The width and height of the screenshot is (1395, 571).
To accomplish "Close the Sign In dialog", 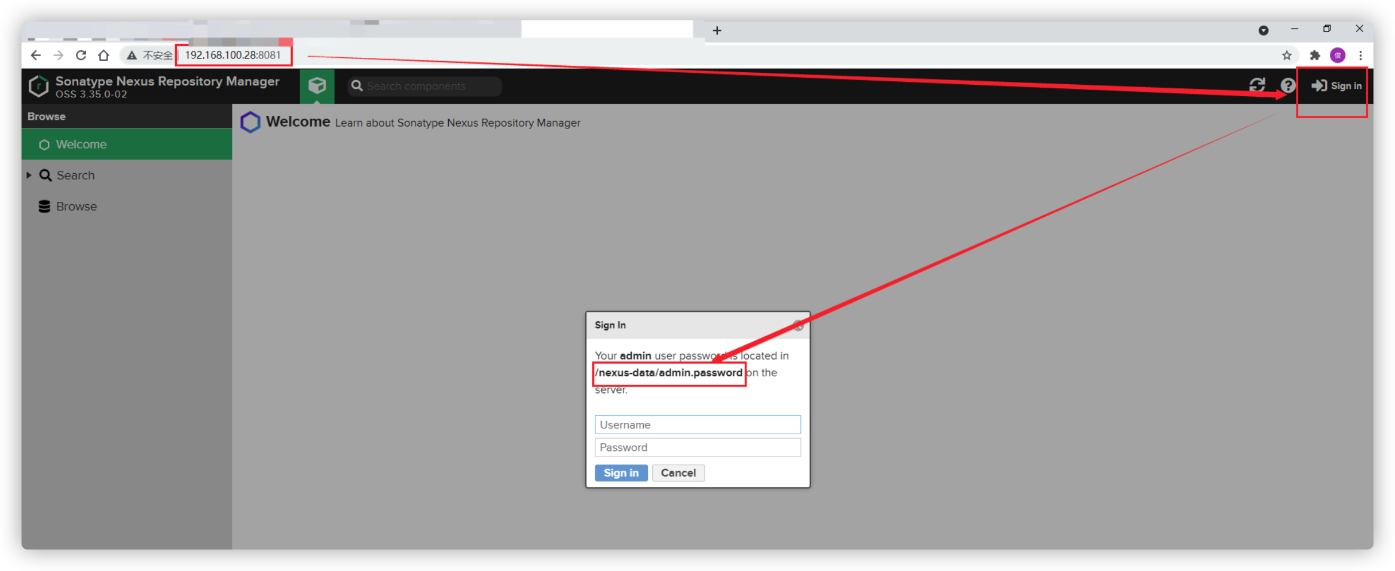I will tap(798, 326).
